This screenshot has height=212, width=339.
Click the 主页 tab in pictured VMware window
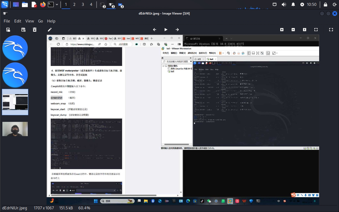coord(200,59)
